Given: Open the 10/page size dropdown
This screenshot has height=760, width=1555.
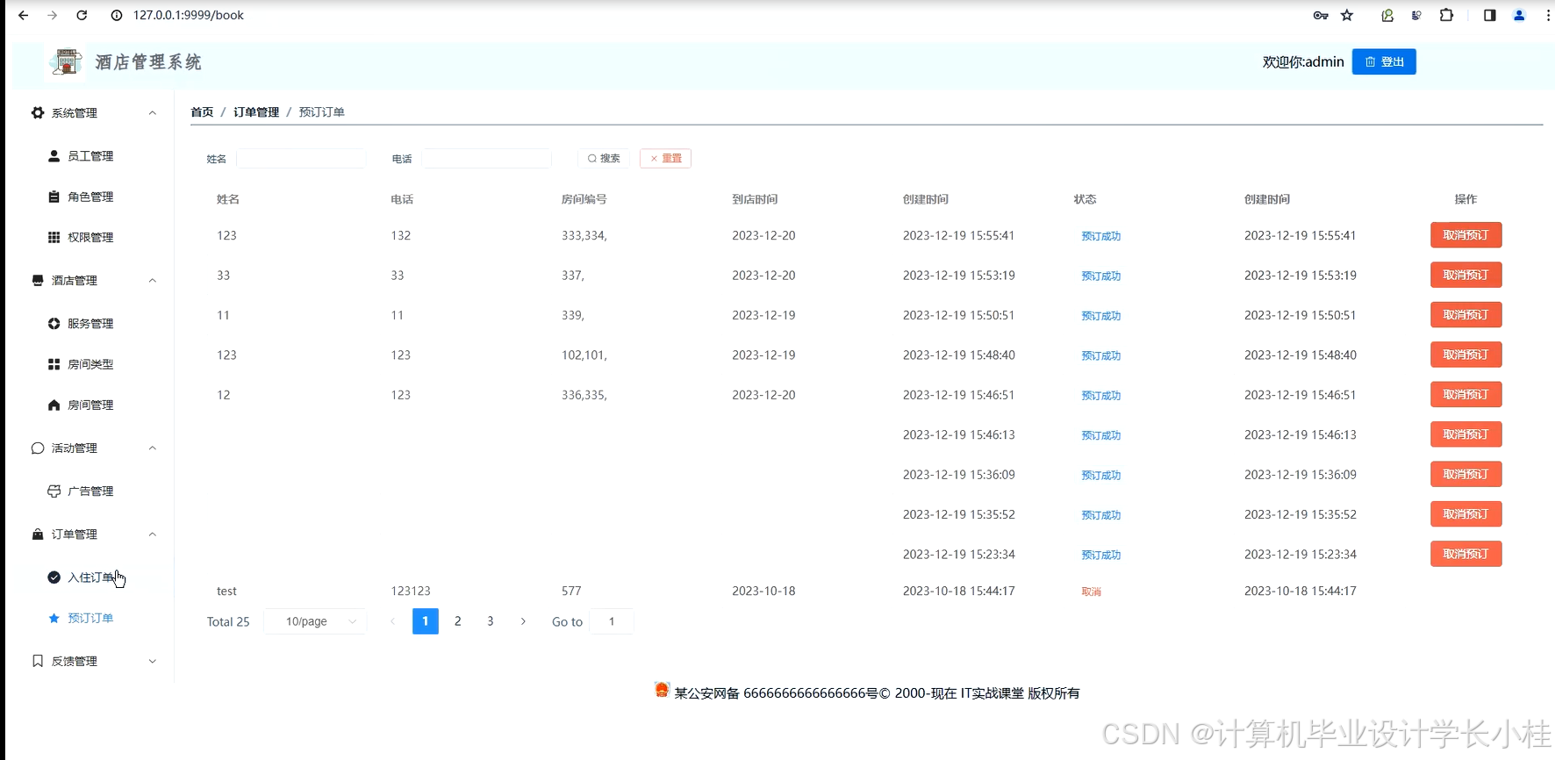Looking at the screenshot, I should tap(315, 621).
